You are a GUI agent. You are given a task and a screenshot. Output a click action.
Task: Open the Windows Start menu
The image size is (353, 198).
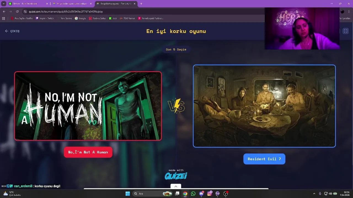click(128, 194)
